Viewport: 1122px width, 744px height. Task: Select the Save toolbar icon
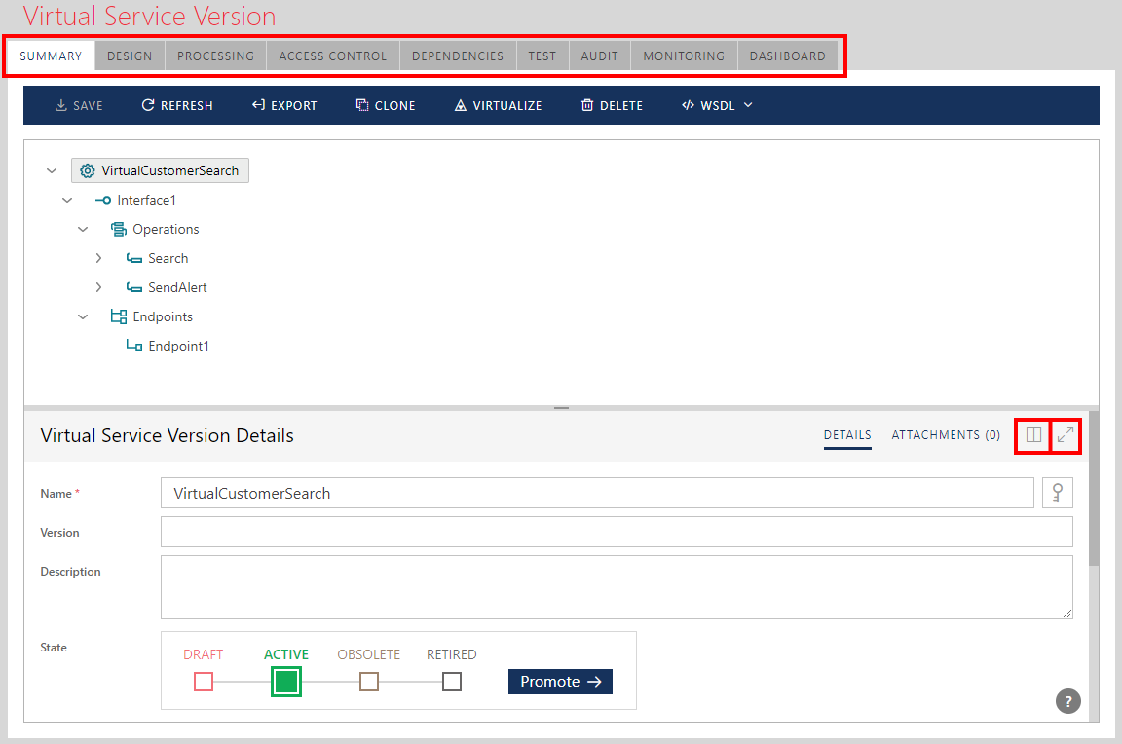pos(60,105)
